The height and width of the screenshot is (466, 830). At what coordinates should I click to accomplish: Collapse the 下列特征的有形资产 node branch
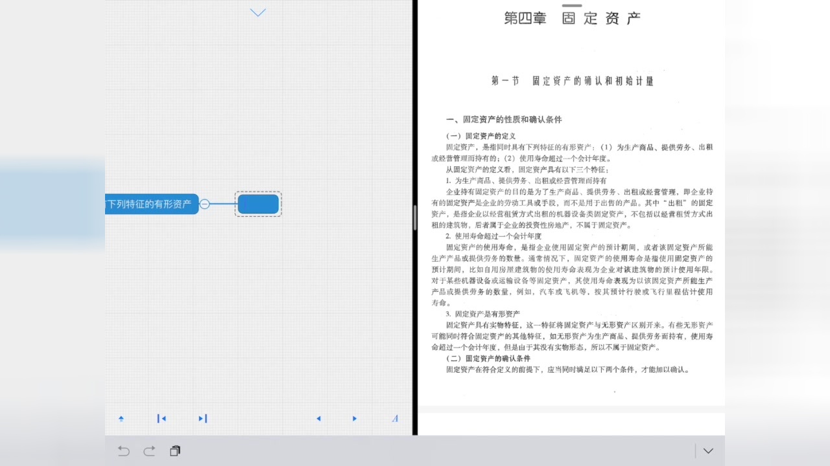pyautogui.click(x=204, y=204)
